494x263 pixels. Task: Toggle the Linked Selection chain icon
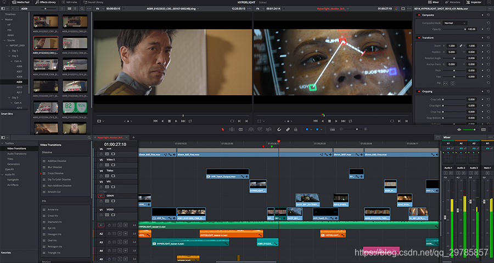288,129
